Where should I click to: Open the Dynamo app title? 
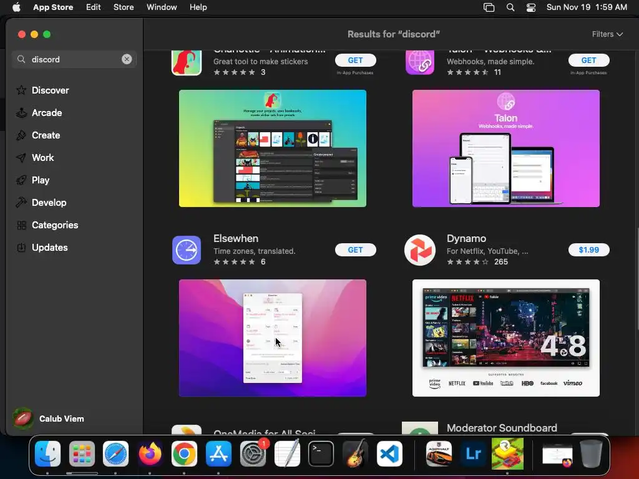pos(466,239)
